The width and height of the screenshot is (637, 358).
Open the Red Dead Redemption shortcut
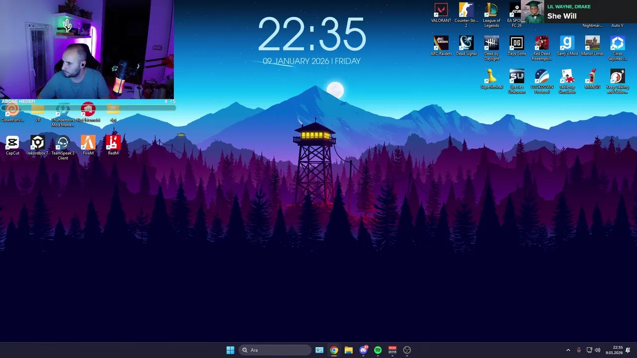tap(542, 48)
